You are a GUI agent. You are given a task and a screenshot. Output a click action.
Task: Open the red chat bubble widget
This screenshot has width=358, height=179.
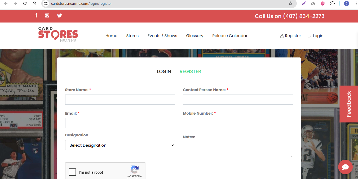(345, 167)
